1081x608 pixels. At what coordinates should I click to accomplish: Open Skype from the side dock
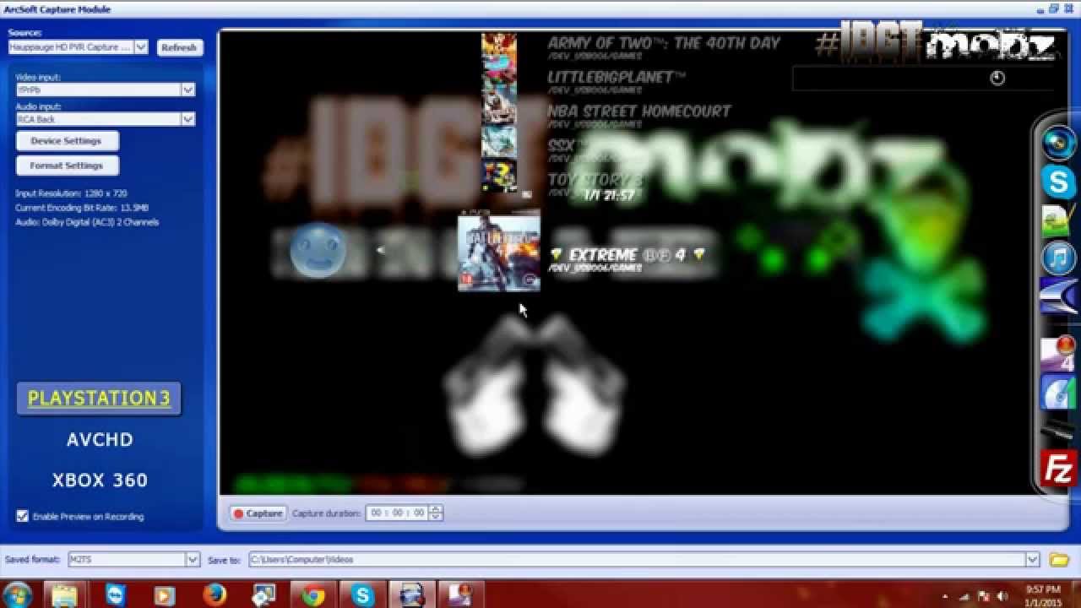1058,182
